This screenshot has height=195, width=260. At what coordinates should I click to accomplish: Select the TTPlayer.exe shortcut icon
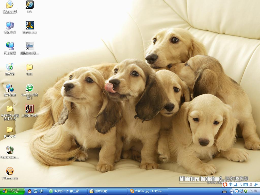coord(10,173)
